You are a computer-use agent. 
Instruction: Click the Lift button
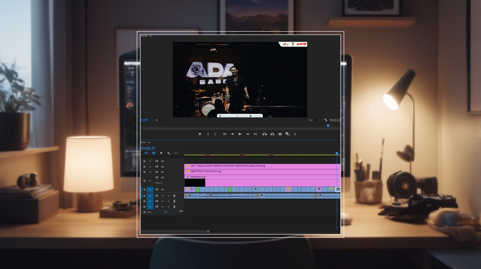(x=265, y=134)
